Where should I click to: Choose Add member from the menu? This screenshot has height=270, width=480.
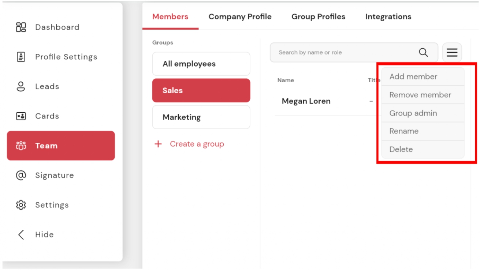(x=423, y=76)
